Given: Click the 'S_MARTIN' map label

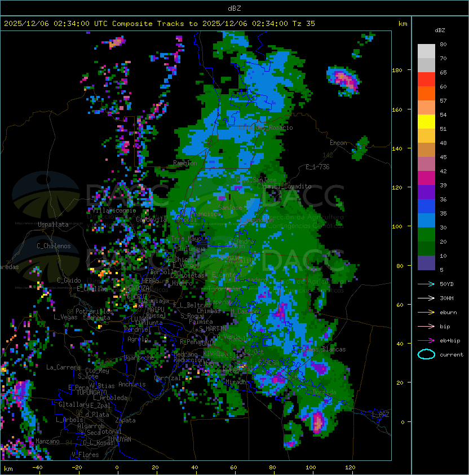Looking at the screenshot, I should [x=213, y=329].
